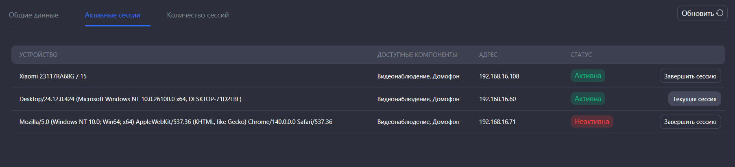This screenshot has width=735, height=167.
Task: Click the Статус column header
Action: click(581, 55)
